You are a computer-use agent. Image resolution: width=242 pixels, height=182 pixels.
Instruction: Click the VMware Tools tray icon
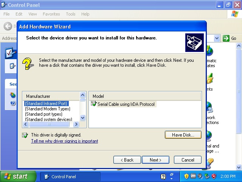(193, 176)
